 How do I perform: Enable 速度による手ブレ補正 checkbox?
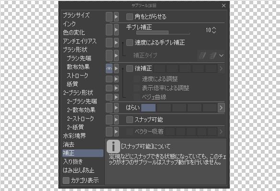click(x=129, y=43)
